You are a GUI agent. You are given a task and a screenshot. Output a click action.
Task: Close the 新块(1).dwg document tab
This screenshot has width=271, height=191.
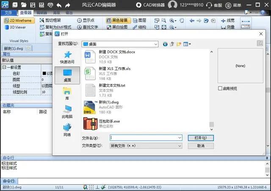28,48
